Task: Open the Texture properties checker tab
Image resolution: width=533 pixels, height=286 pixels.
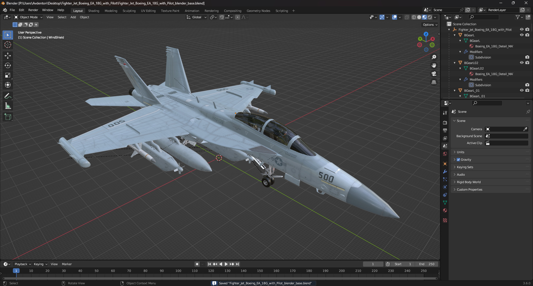Action: 445,220
